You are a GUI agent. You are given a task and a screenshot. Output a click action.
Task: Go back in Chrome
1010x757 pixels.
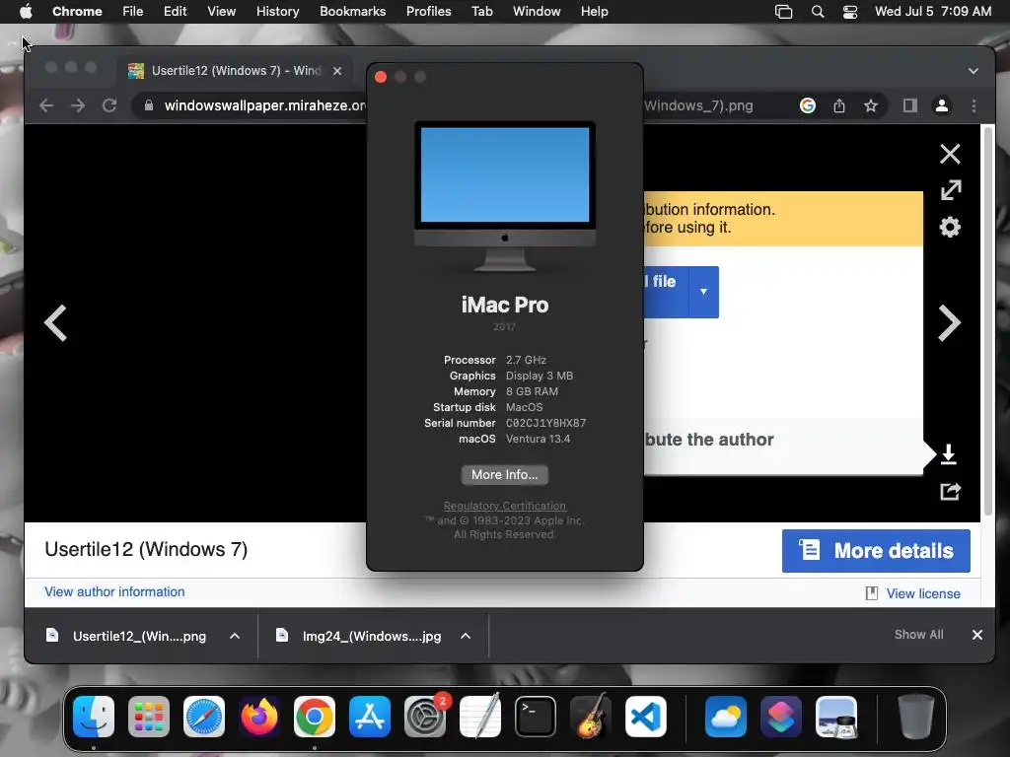(x=46, y=105)
